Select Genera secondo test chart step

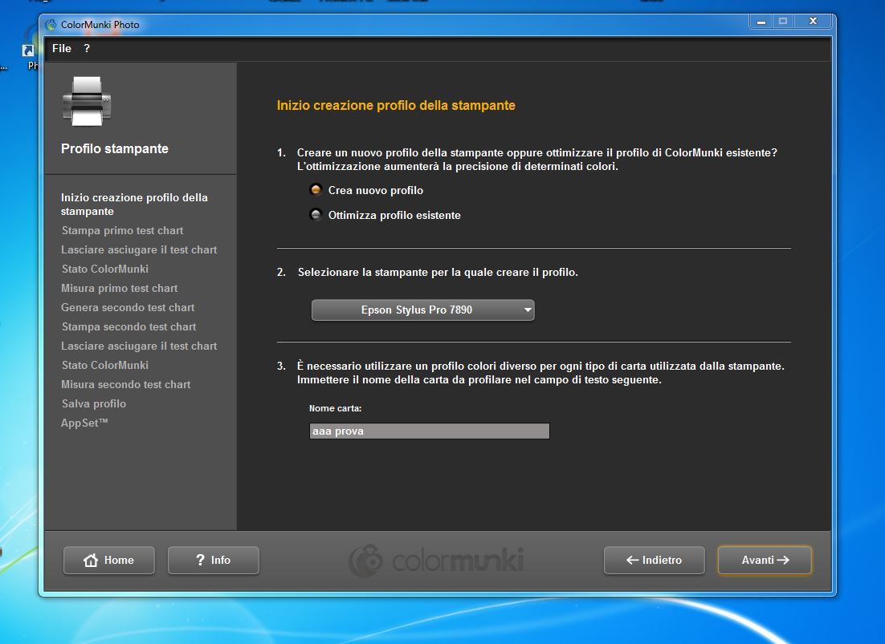[128, 307]
